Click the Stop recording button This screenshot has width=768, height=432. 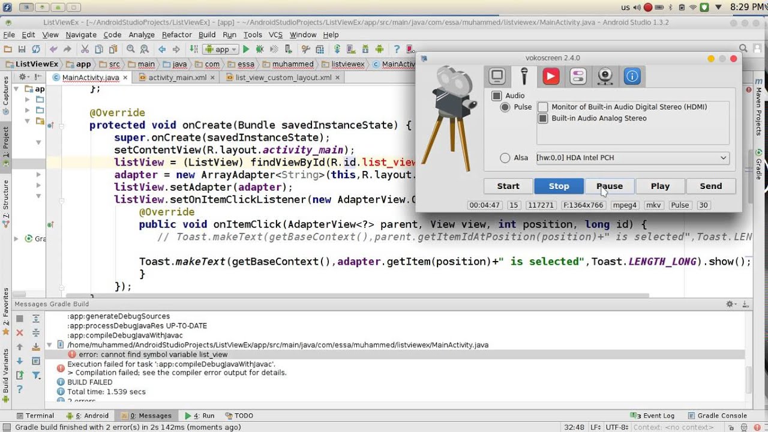coord(559,186)
